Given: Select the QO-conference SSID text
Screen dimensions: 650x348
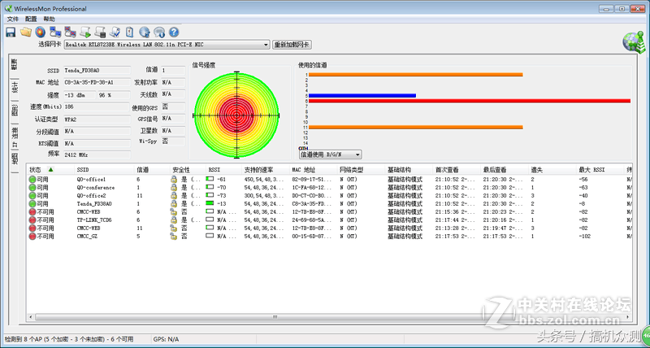Looking at the screenshot, I should 96,188.
